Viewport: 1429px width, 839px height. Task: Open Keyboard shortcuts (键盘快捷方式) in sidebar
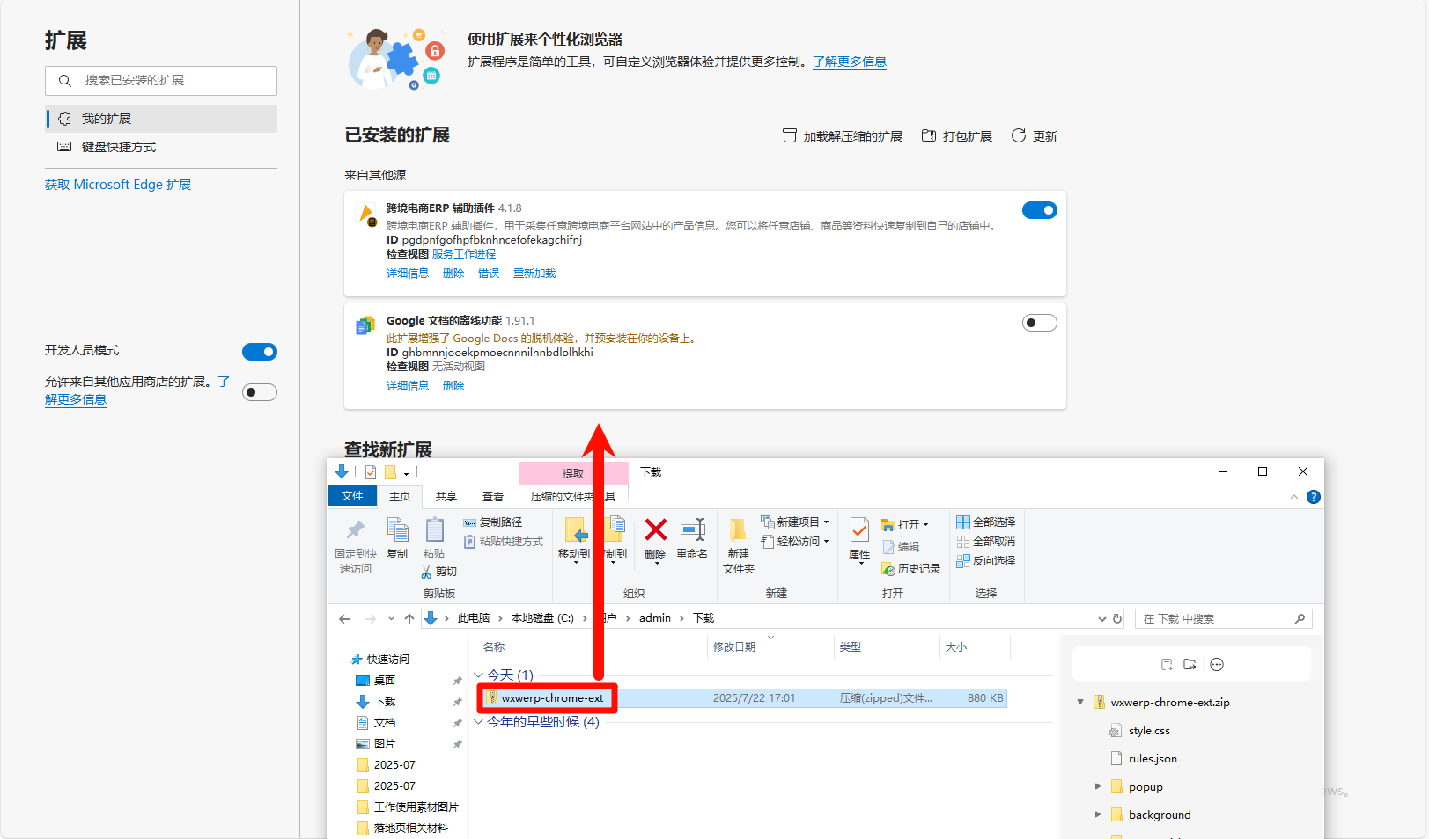(x=161, y=147)
